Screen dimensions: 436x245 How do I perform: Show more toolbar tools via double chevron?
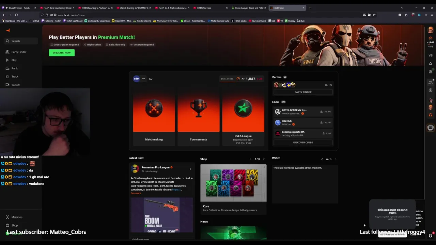pyautogui.click(x=425, y=15)
